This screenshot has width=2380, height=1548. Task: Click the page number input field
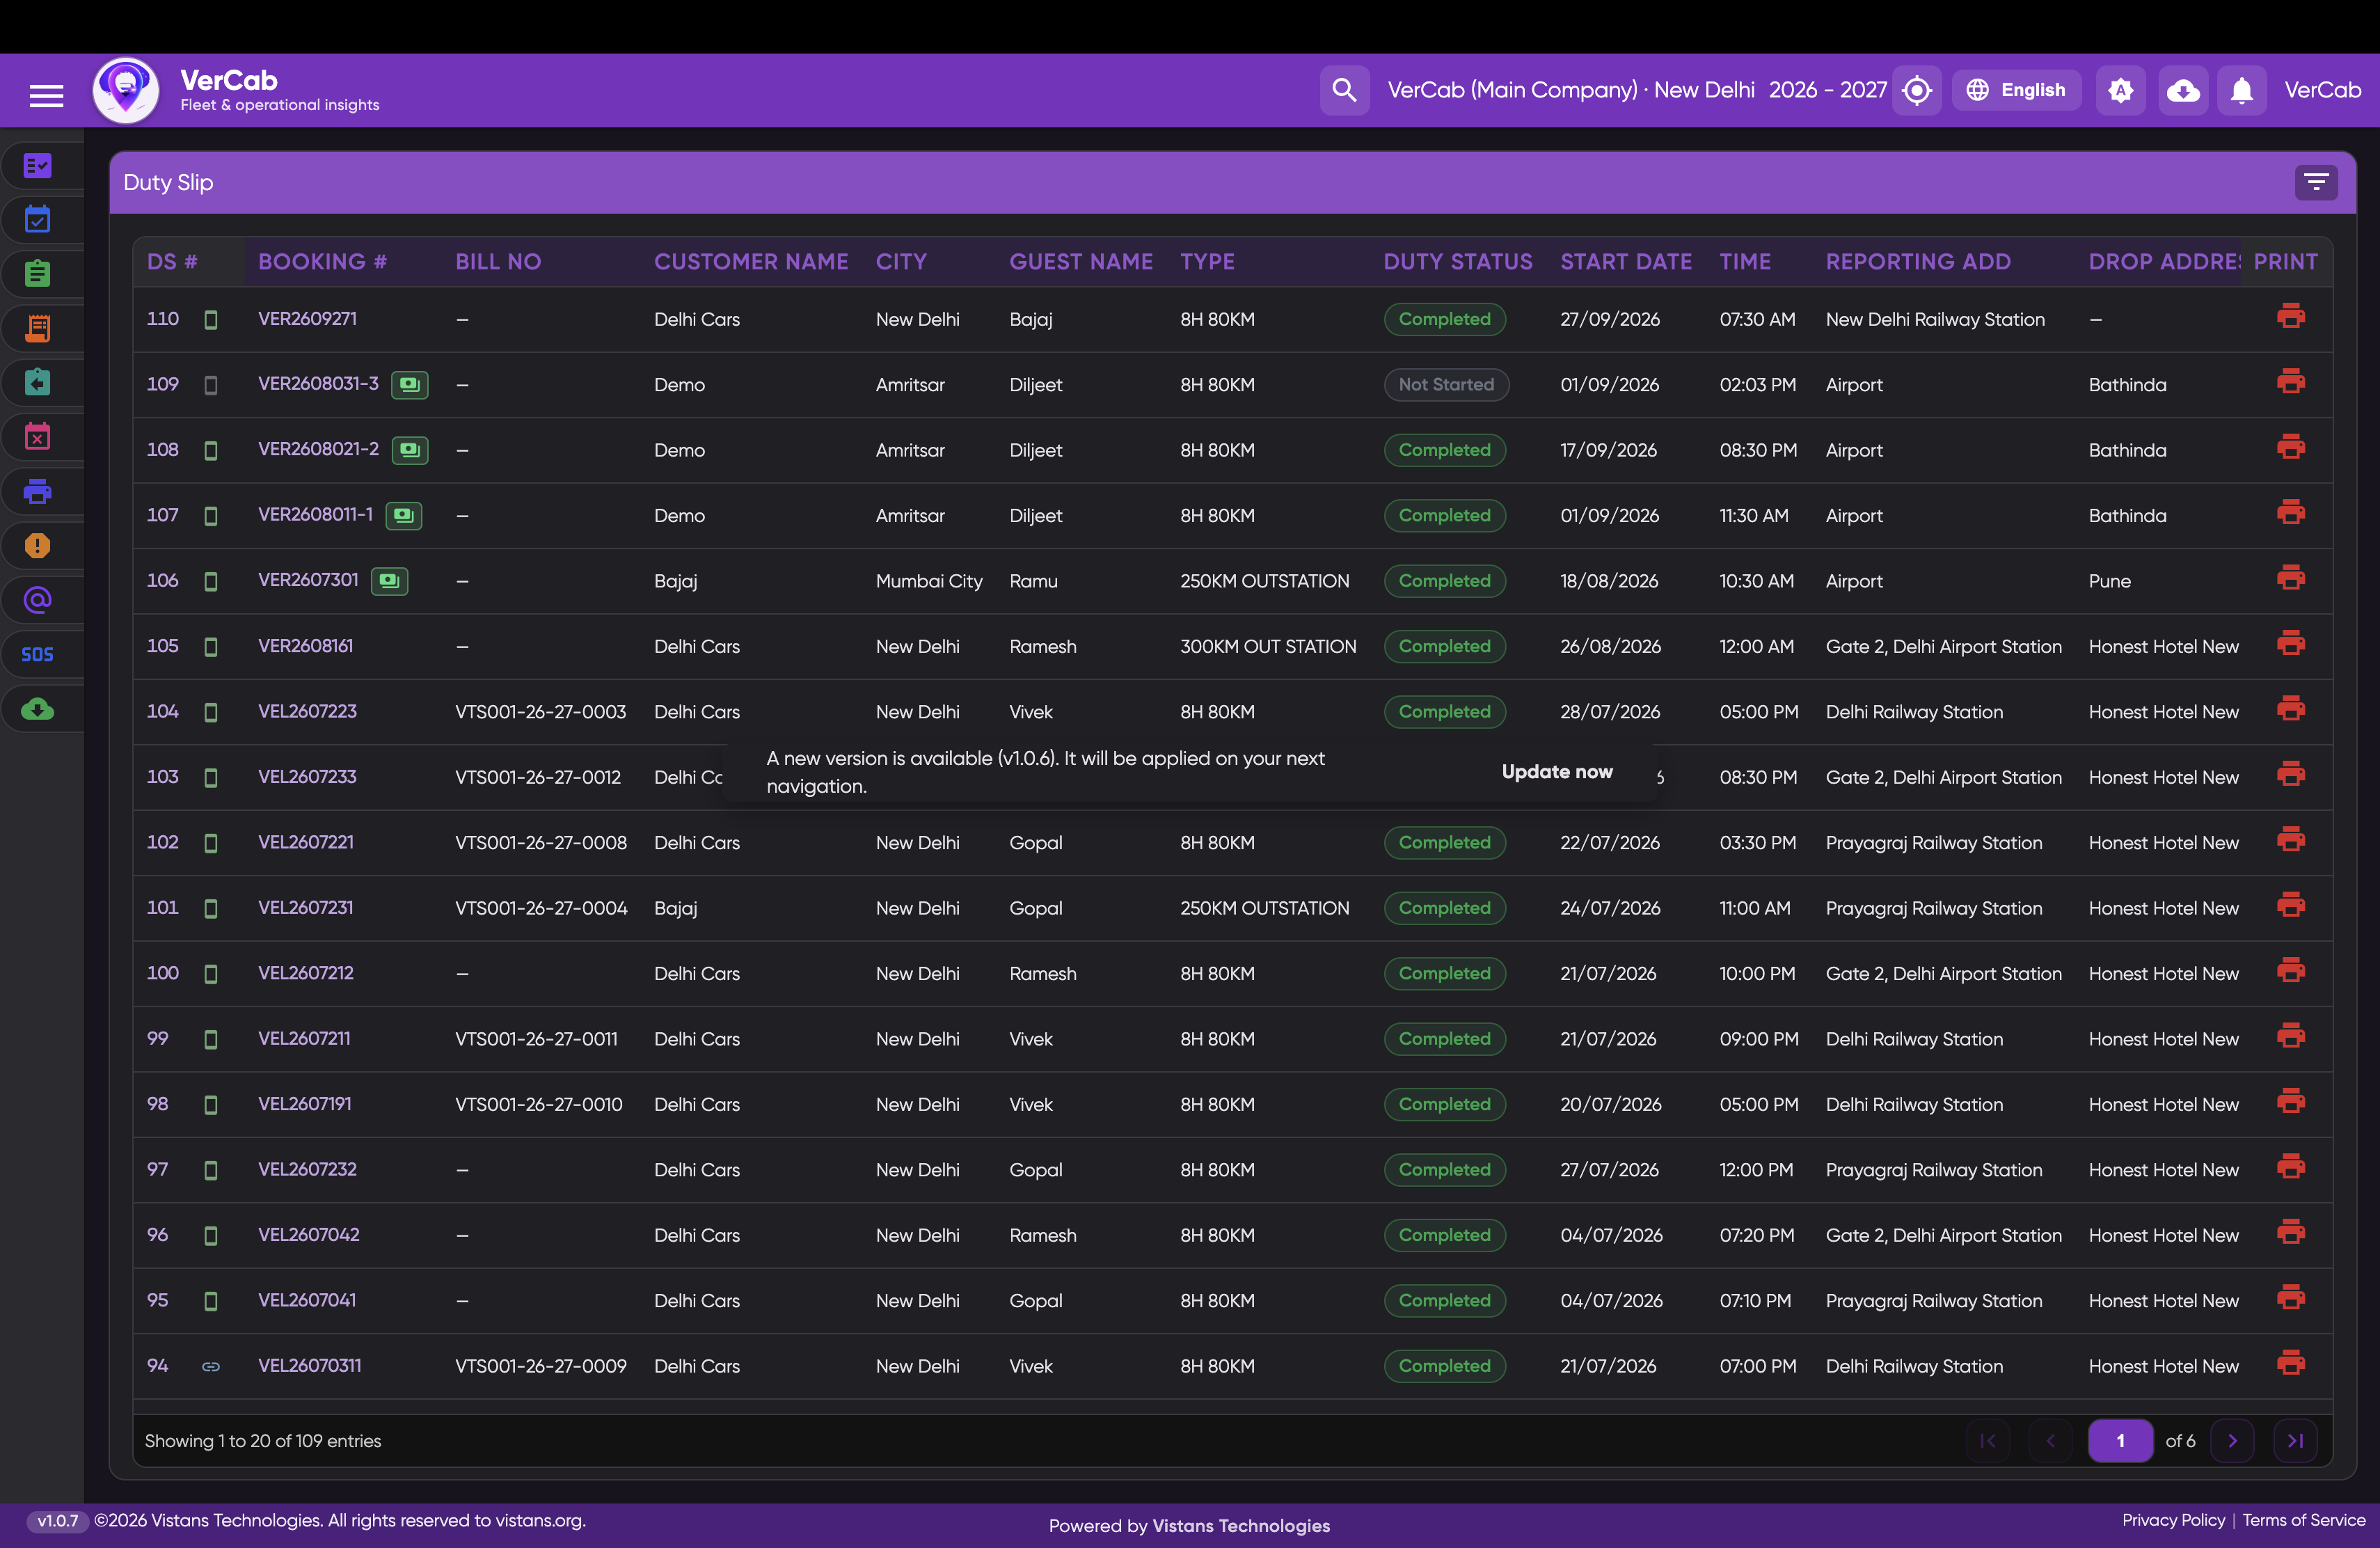[x=2120, y=1441]
